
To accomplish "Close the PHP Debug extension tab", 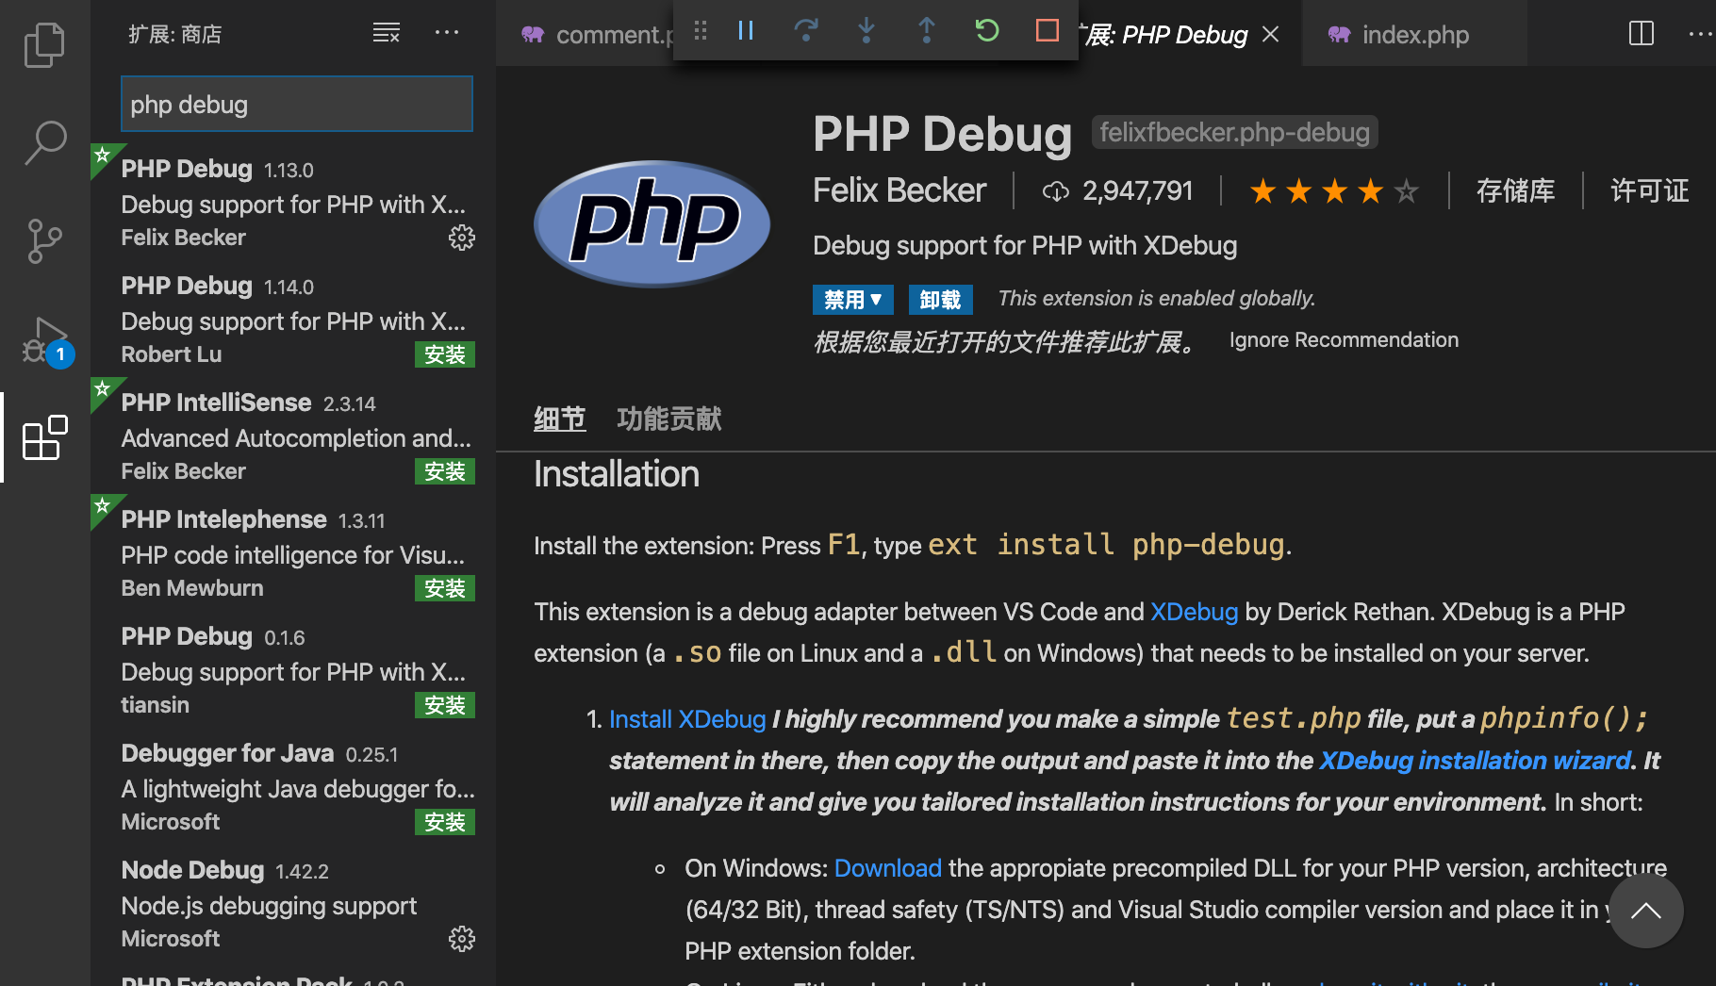I will coord(1271,34).
